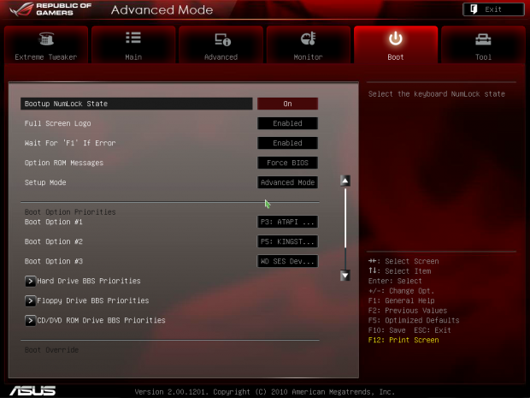
Task: Click the Boot Option Priorities heading
Action: [x=70, y=212]
